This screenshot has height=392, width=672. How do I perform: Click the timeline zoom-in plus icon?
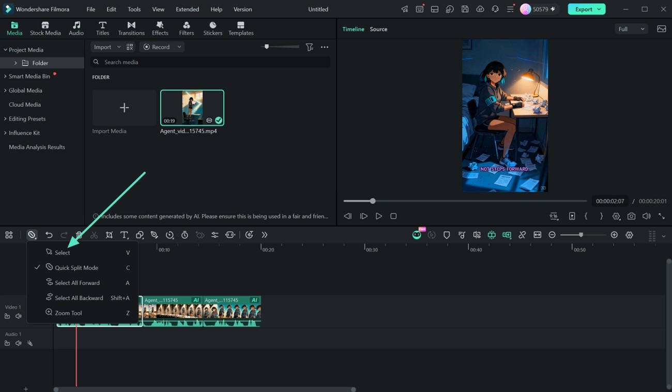pos(614,235)
